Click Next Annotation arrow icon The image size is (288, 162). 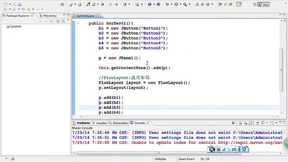[x=5, y=9]
